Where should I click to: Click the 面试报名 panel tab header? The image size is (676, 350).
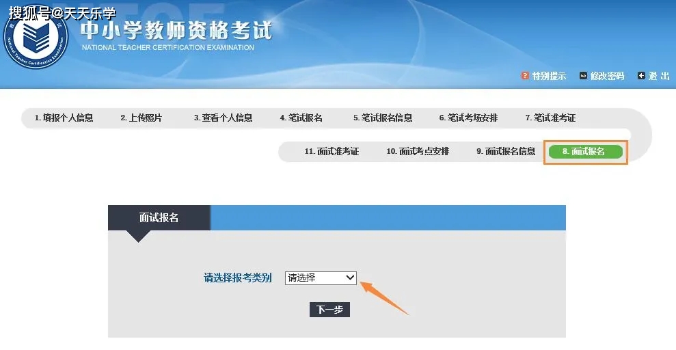159,217
